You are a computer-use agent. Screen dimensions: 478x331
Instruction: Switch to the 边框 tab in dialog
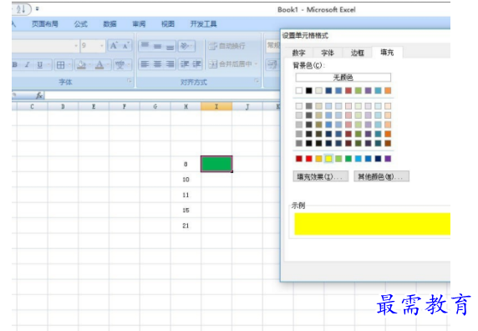coord(358,53)
